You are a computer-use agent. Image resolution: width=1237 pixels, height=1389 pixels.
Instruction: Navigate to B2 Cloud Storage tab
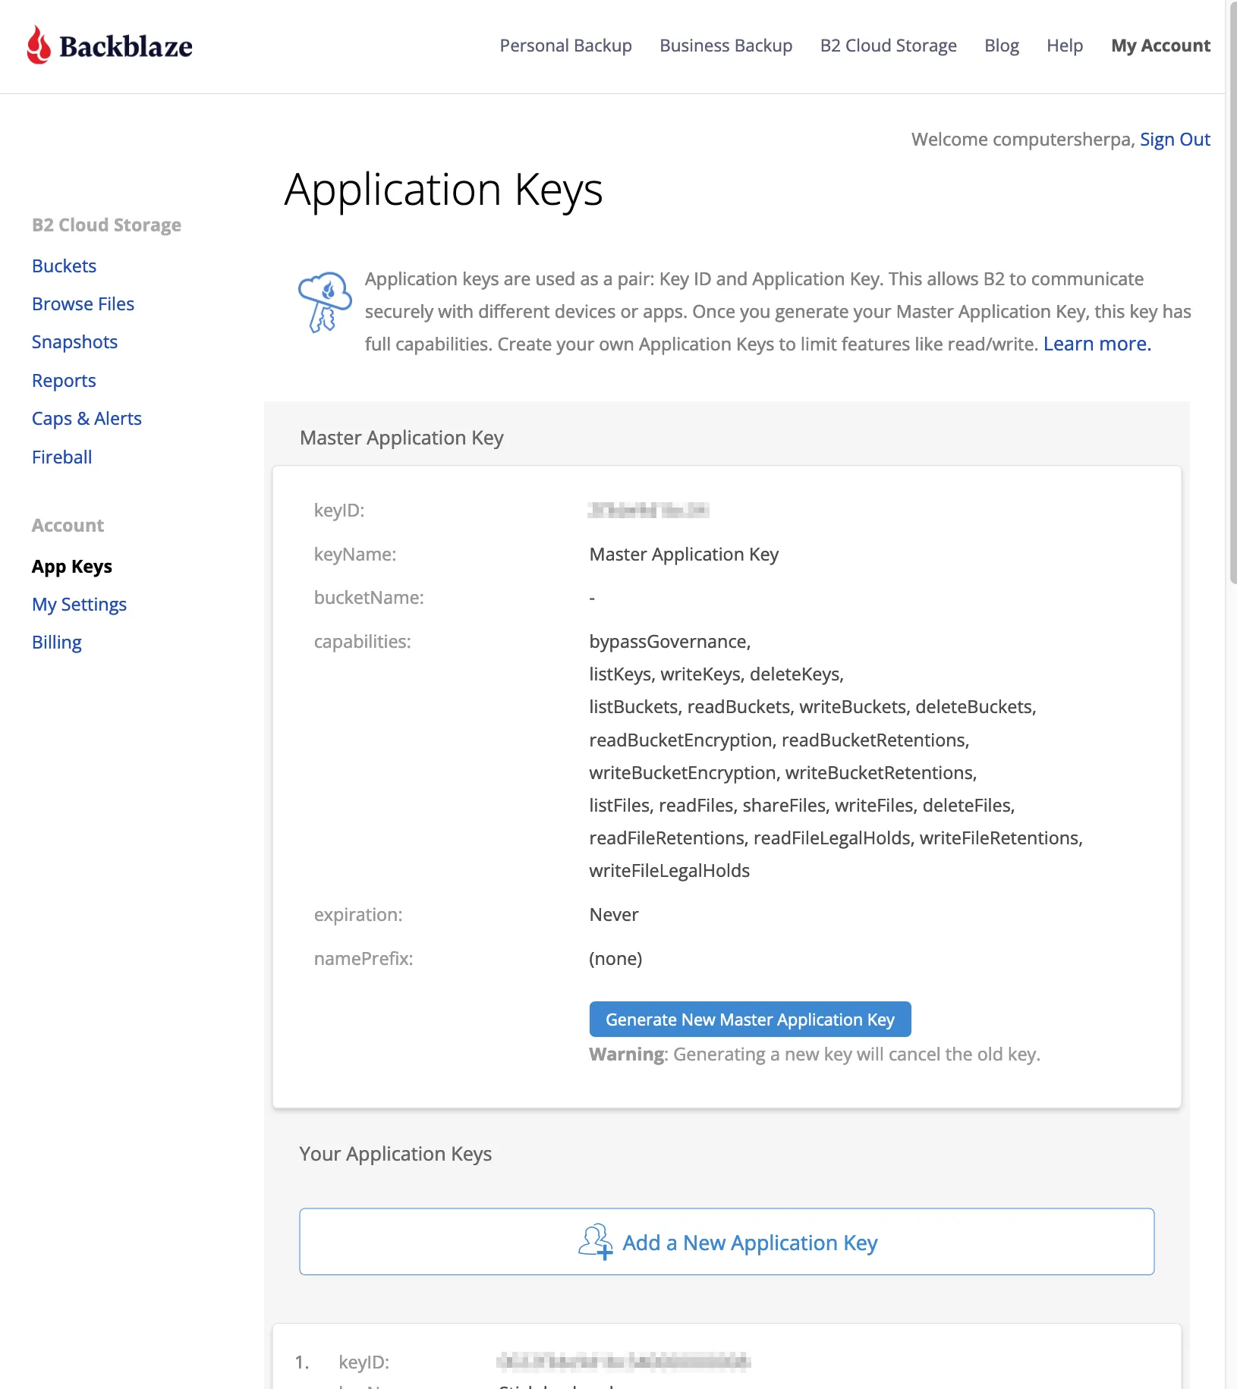[888, 46]
